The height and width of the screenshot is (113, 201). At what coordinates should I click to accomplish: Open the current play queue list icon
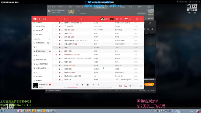coord(141,86)
